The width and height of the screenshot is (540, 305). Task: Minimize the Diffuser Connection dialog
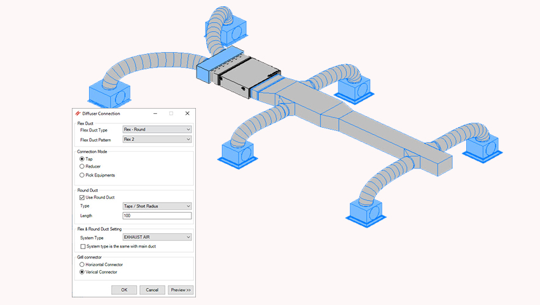click(155, 114)
